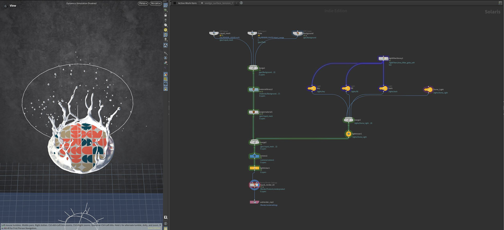Select the Background SOP Create node

[298, 33]
